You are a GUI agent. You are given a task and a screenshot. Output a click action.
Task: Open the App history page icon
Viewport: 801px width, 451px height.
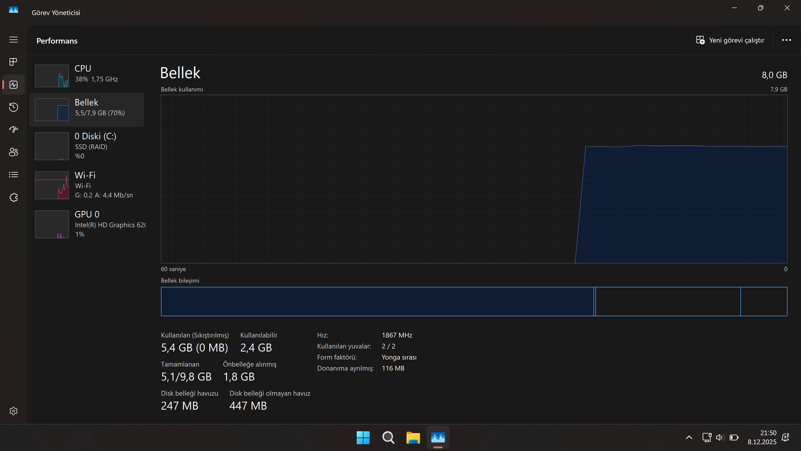coord(13,107)
